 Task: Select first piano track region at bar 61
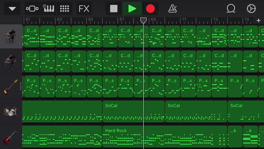point(32,36)
